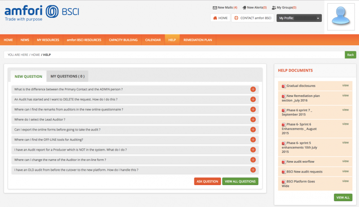359x207 pixels.
Task: Click the green Back button
Action: coord(350,55)
